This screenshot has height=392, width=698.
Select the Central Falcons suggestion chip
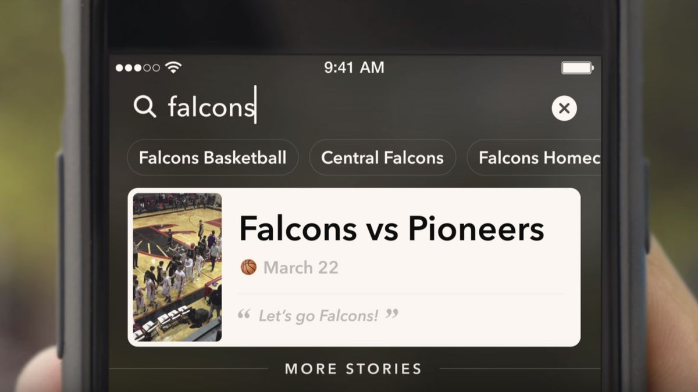point(382,157)
